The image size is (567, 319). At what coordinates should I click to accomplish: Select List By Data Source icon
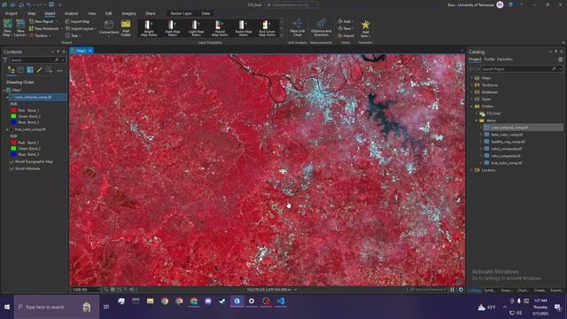coord(20,70)
